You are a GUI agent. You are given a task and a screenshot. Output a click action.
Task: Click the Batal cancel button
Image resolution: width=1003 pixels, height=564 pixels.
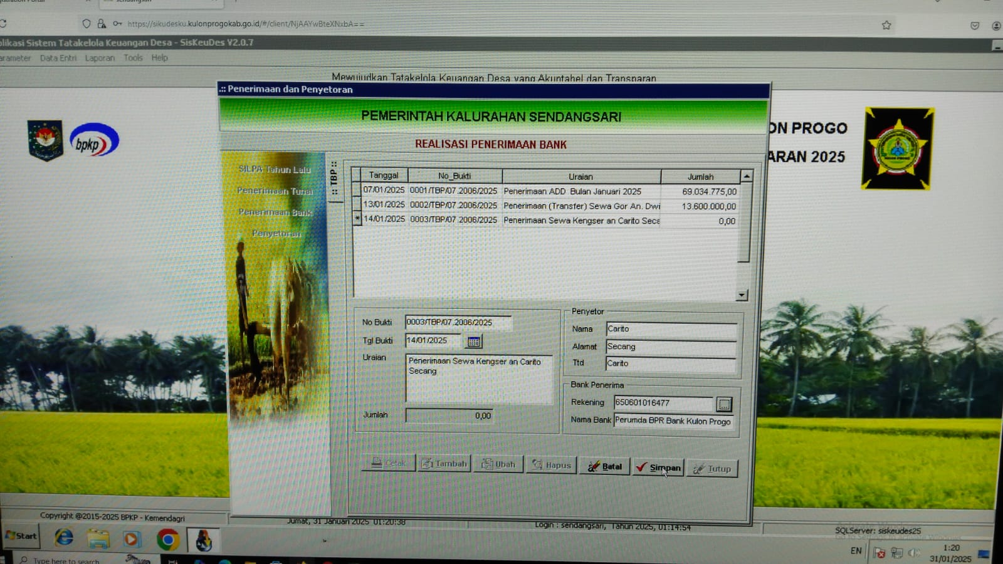coord(604,466)
